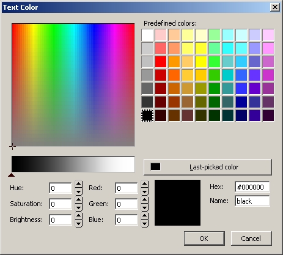The image size is (283, 255).
Task: Click the color Name text field
Action: click(252, 201)
